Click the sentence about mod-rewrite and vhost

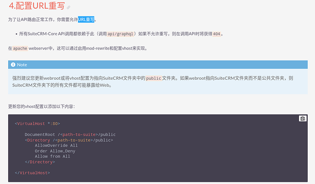(78, 48)
